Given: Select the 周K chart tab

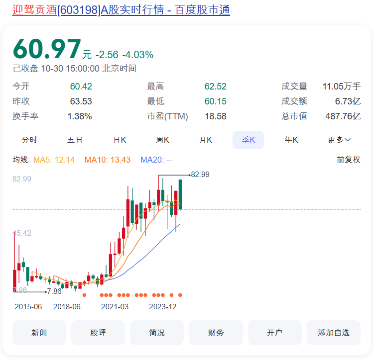Looking at the screenshot, I should click(162, 140).
